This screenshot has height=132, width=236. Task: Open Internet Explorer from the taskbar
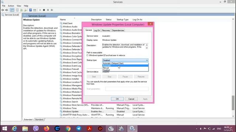14,129
